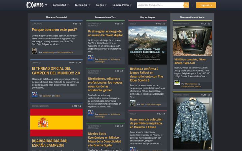242x151 pixels.
Task: Click the Fixit author link
Action: (142, 104)
